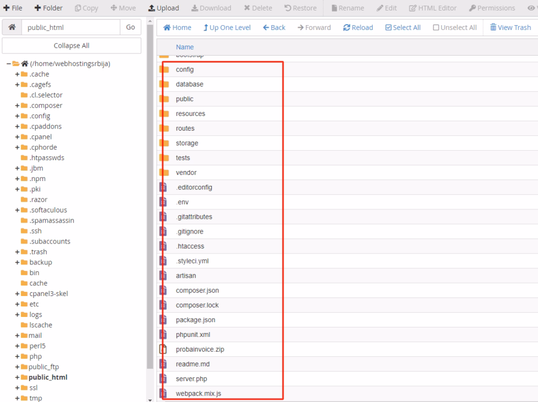The height and width of the screenshot is (402, 538).
Task: Select the phpunit.xml file row
Action: [347, 335]
